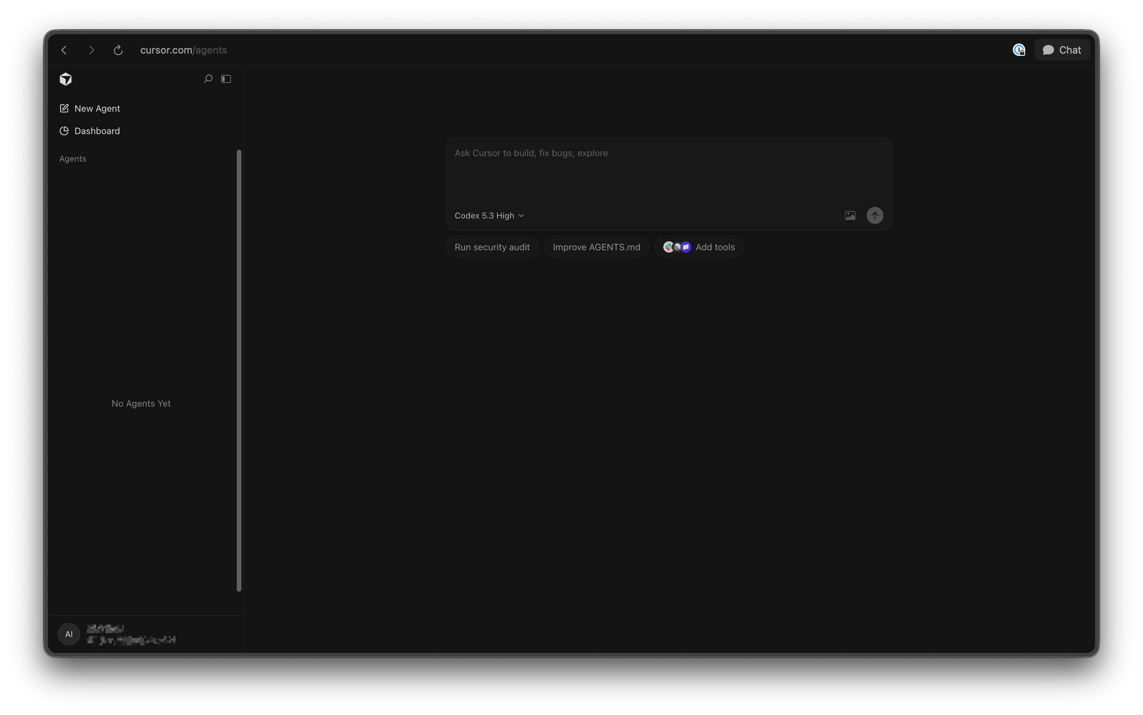Choose the Improve AGENTS.md suggestion
Image resolution: width=1143 pixels, height=715 pixels.
pos(596,247)
